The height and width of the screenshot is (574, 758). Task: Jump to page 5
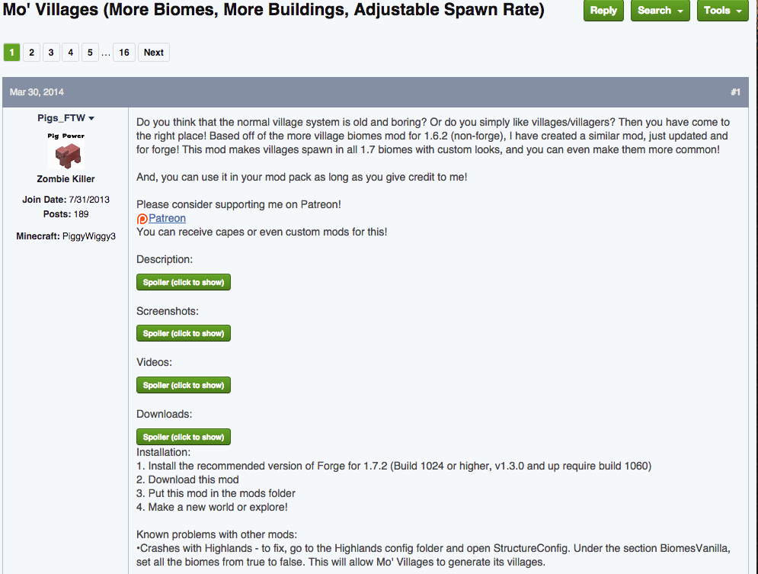[x=90, y=53]
